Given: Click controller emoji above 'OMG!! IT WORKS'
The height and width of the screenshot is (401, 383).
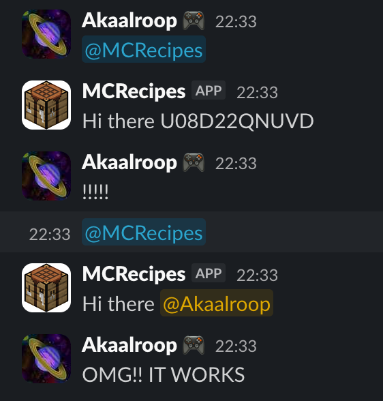Looking at the screenshot, I should [x=194, y=345].
